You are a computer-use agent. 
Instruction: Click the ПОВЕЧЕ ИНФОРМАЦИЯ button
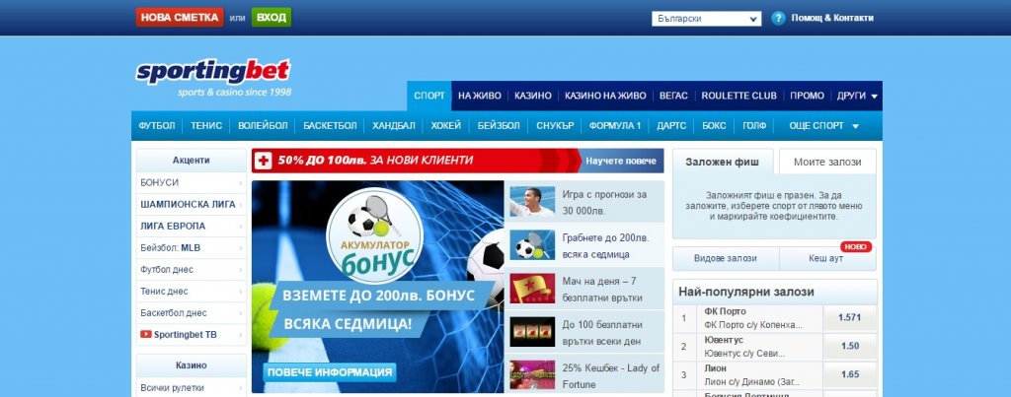pos(330,372)
